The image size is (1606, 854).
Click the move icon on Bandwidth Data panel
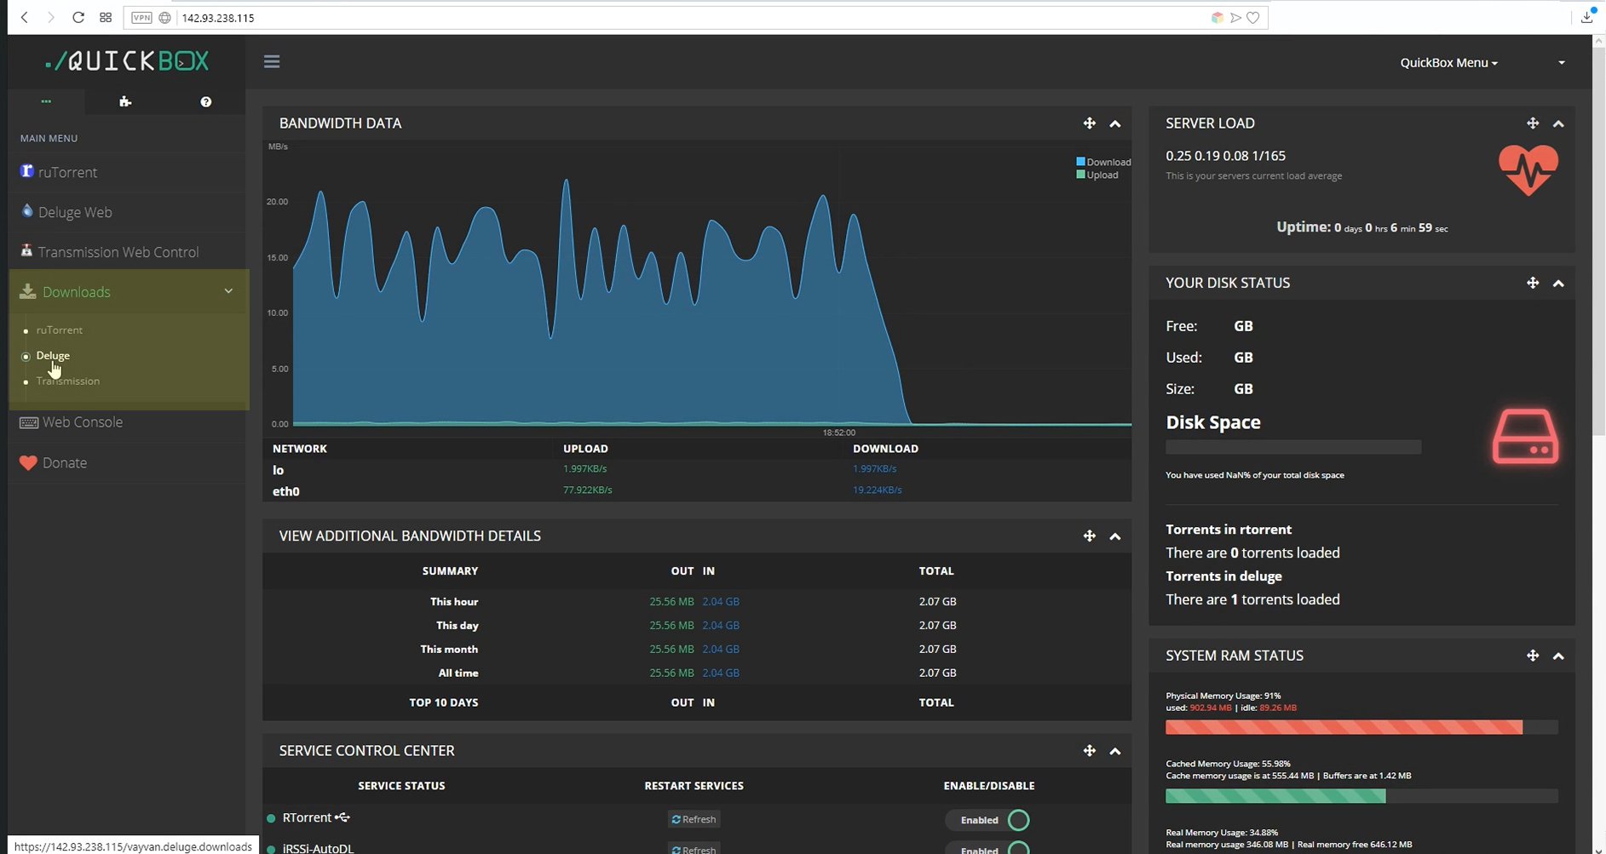pos(1089,123)
